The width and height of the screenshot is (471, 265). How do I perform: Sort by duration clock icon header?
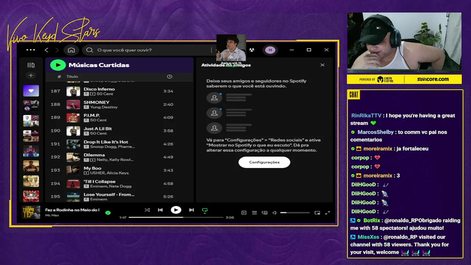click(x=170, y=77)
